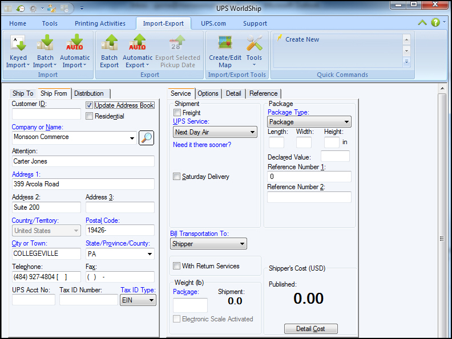Click the Address 1 field
The width and height of the screenshot is (452, 339).
click(83, 184)
